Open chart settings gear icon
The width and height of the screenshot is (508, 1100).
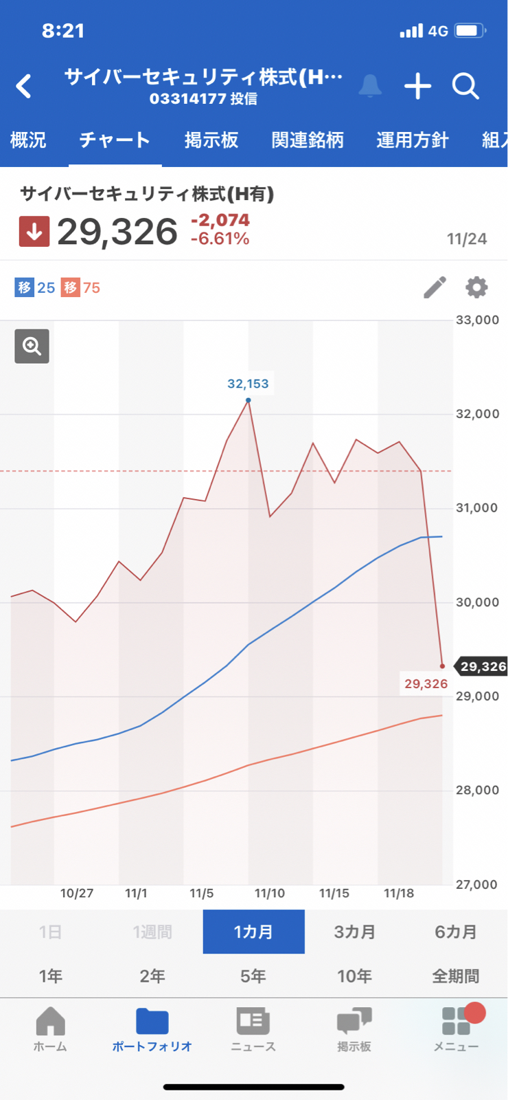(476, 287)
